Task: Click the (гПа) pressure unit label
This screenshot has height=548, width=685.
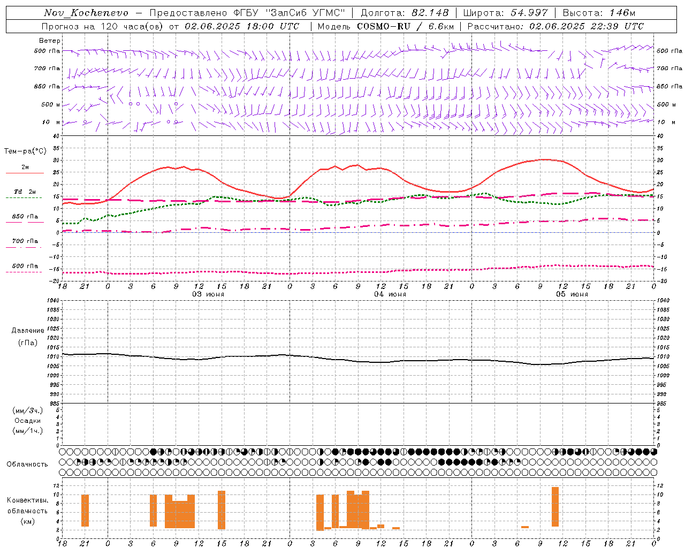Action: [28, 343]
